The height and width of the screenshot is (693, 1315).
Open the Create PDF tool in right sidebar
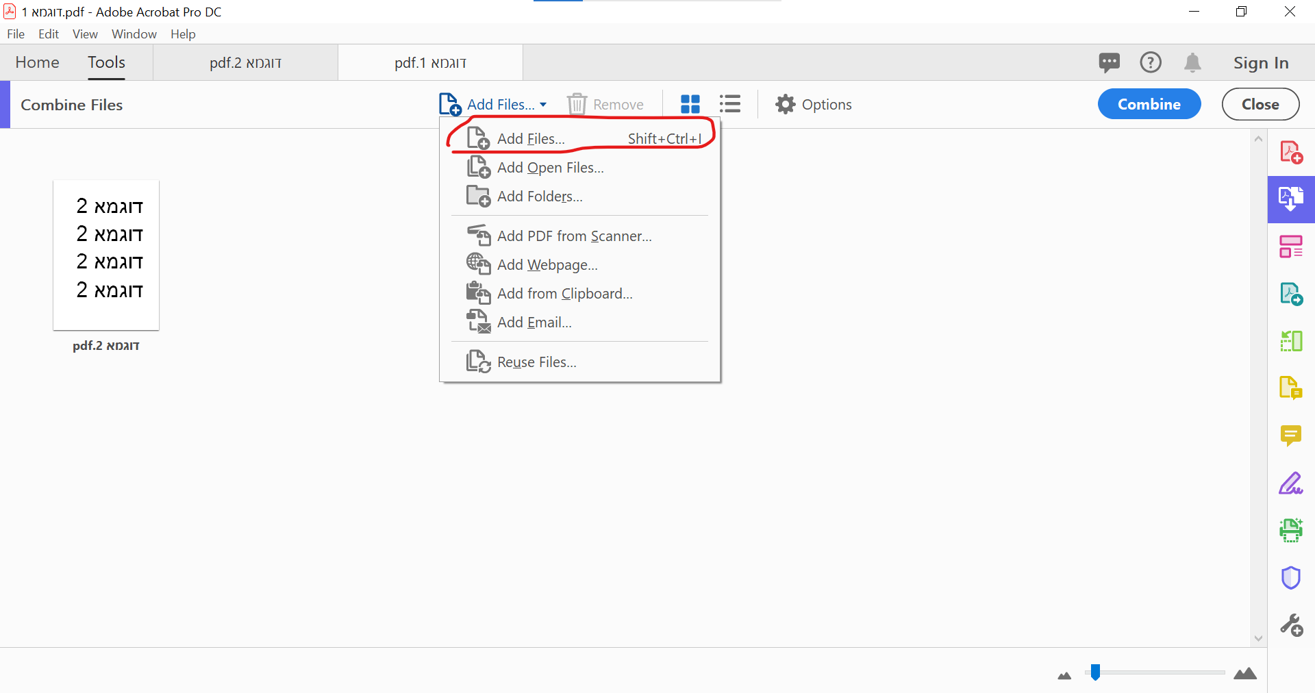(1291, 152)
